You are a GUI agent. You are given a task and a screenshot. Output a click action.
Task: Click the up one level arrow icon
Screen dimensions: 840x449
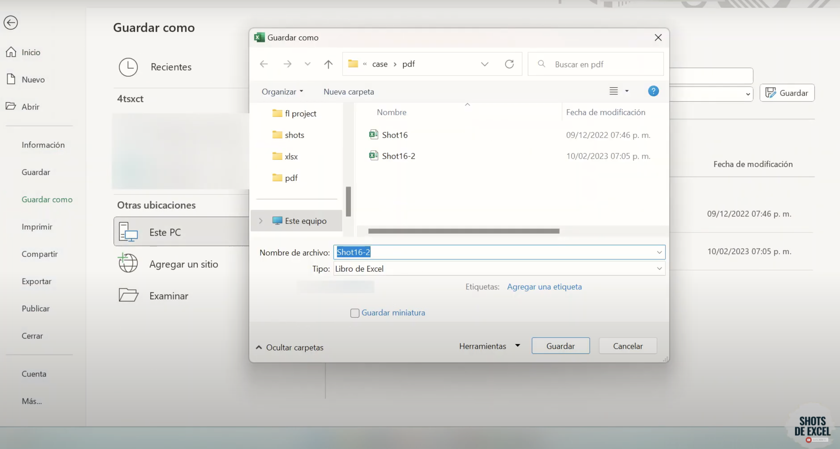pos(328,64)
